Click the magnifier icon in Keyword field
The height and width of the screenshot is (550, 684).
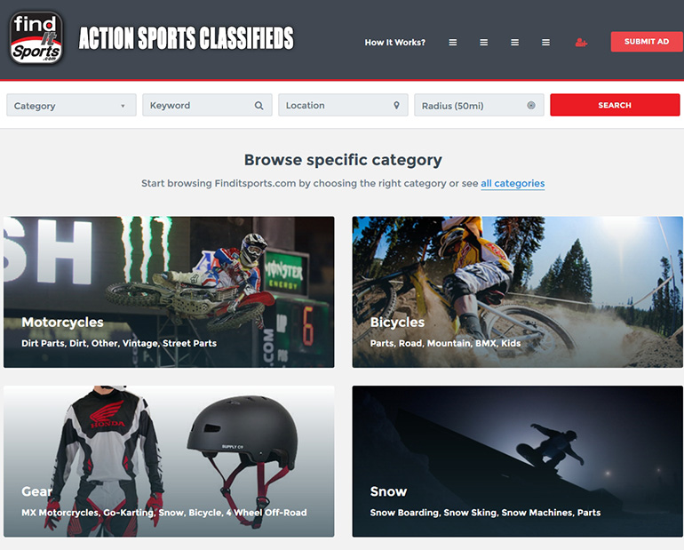tap(258, 106)
